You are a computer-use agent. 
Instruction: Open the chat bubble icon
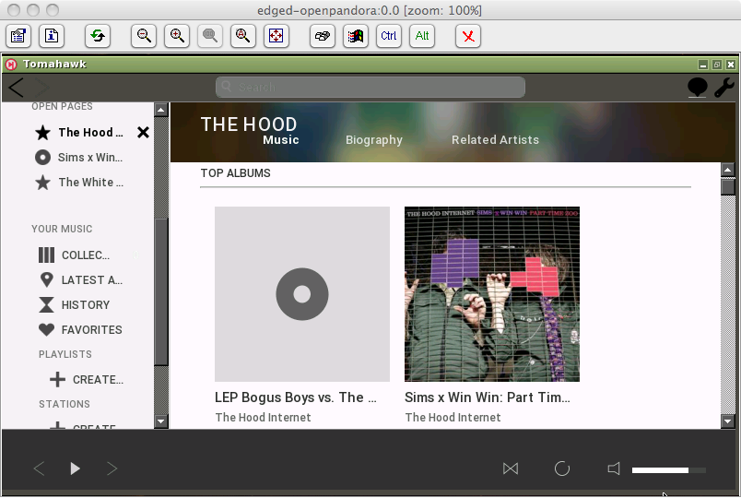(698, 88)
